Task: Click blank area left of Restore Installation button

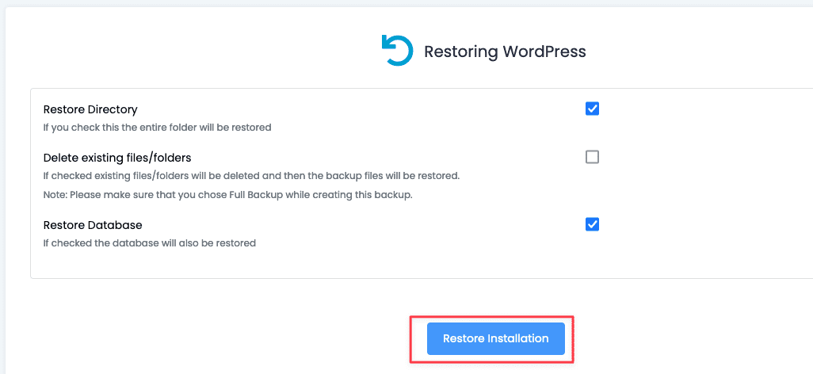Action: click(x=238, y=339)
